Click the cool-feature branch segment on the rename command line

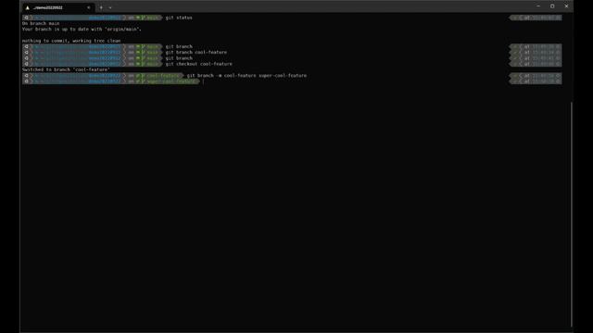click(160, 76)
